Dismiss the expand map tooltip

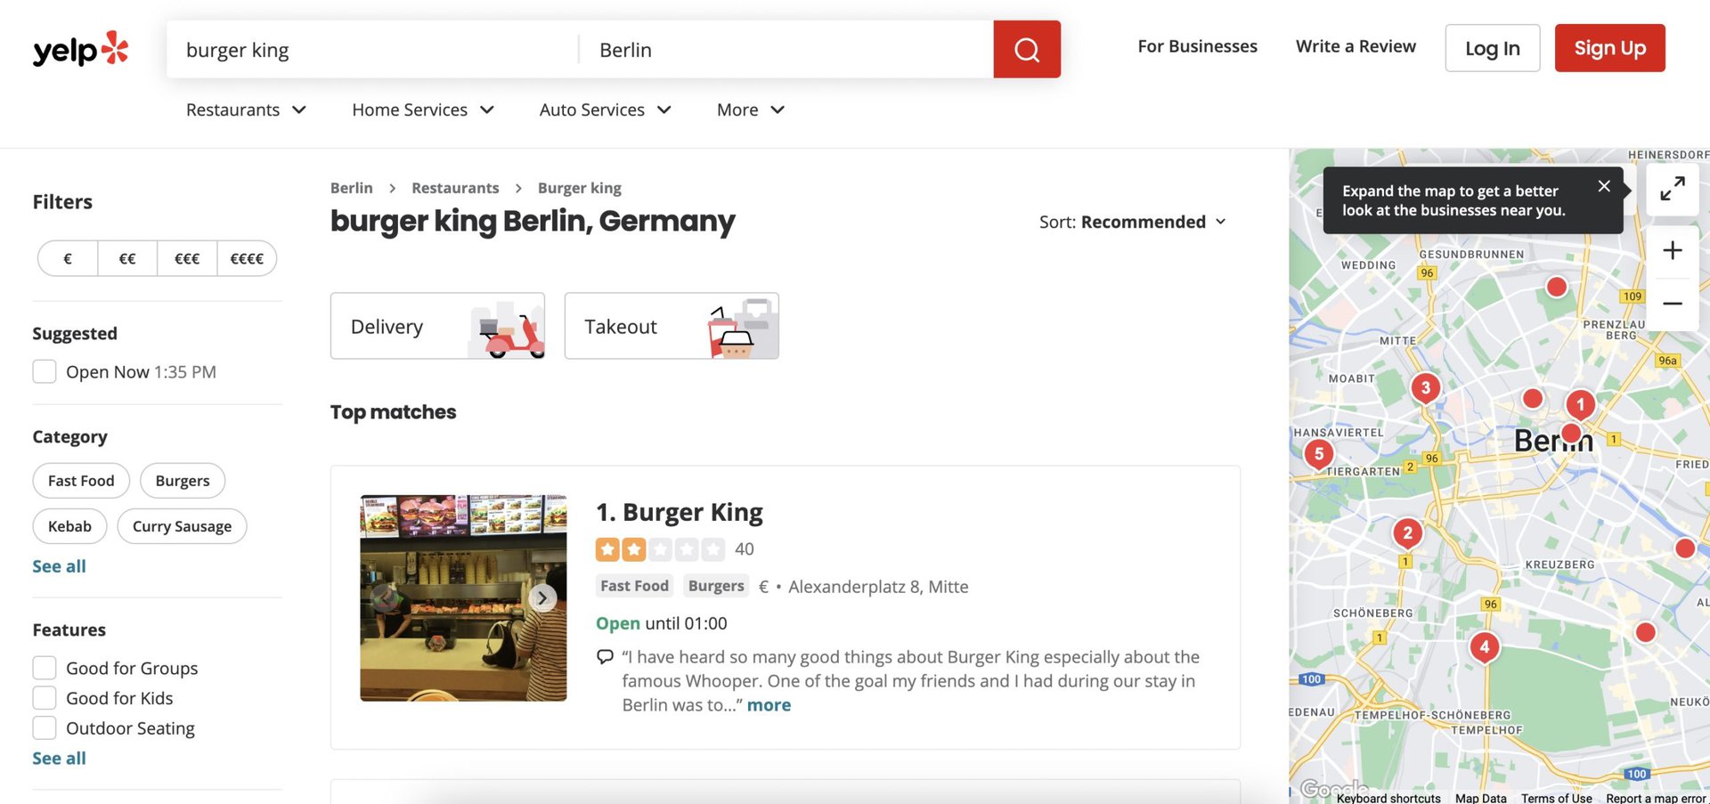pos(1603,186)
